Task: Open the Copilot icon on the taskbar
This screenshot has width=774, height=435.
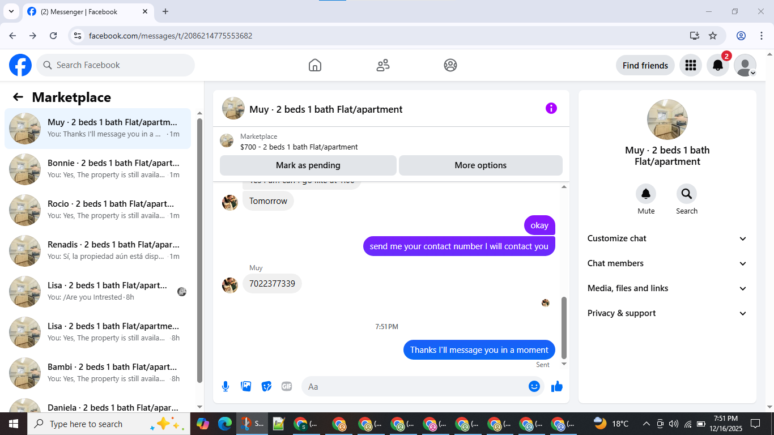Action: click(202, 424)
